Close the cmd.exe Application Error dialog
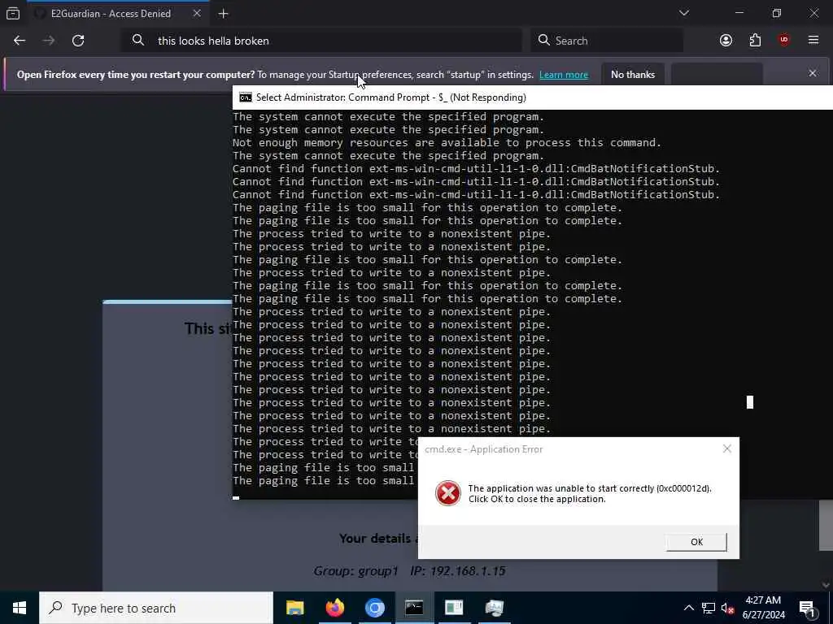Image resolution: width=833 pixels, height=624 pixels. point(727,448)
